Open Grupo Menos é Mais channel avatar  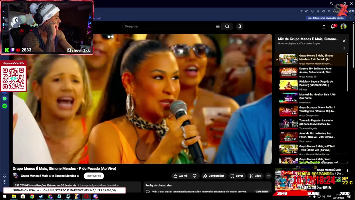16,176
